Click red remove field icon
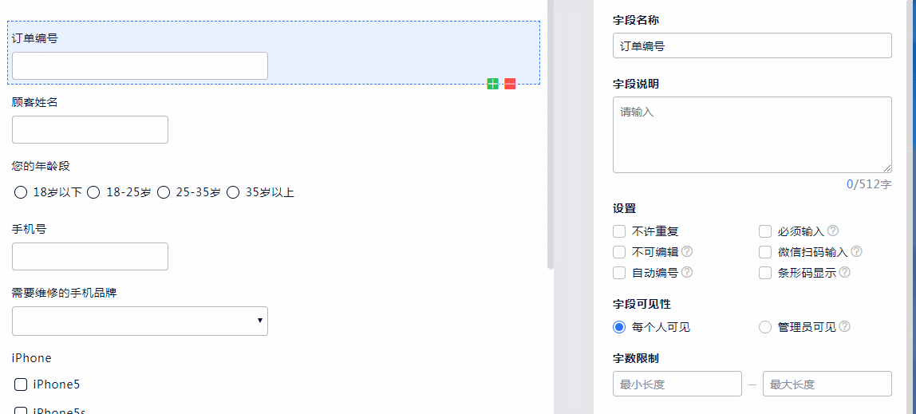 (x=510, y=84)
